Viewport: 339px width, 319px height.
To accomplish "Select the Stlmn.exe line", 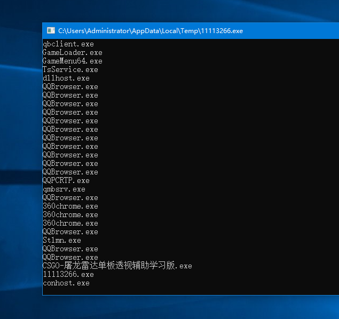I will click(62, 241).
